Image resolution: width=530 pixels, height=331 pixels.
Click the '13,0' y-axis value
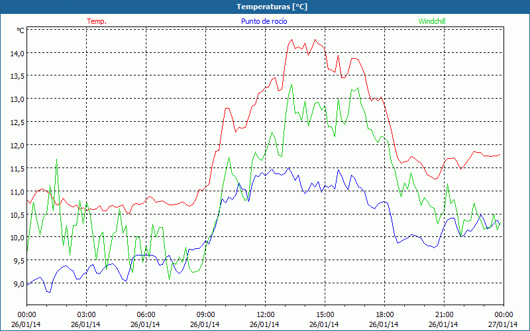point(18,99)
